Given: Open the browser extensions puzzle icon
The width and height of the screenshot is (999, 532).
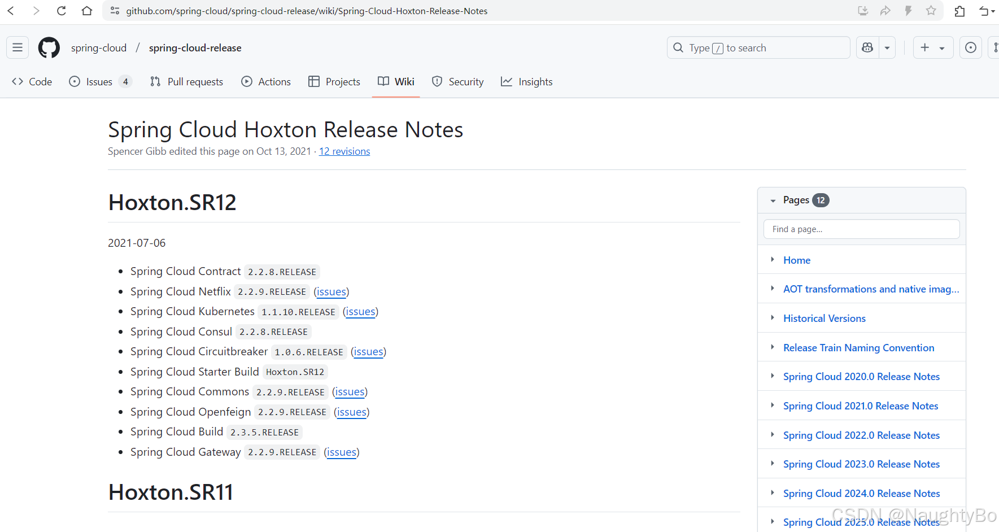Looking at the screenshot, I should (x=959, y=11).
